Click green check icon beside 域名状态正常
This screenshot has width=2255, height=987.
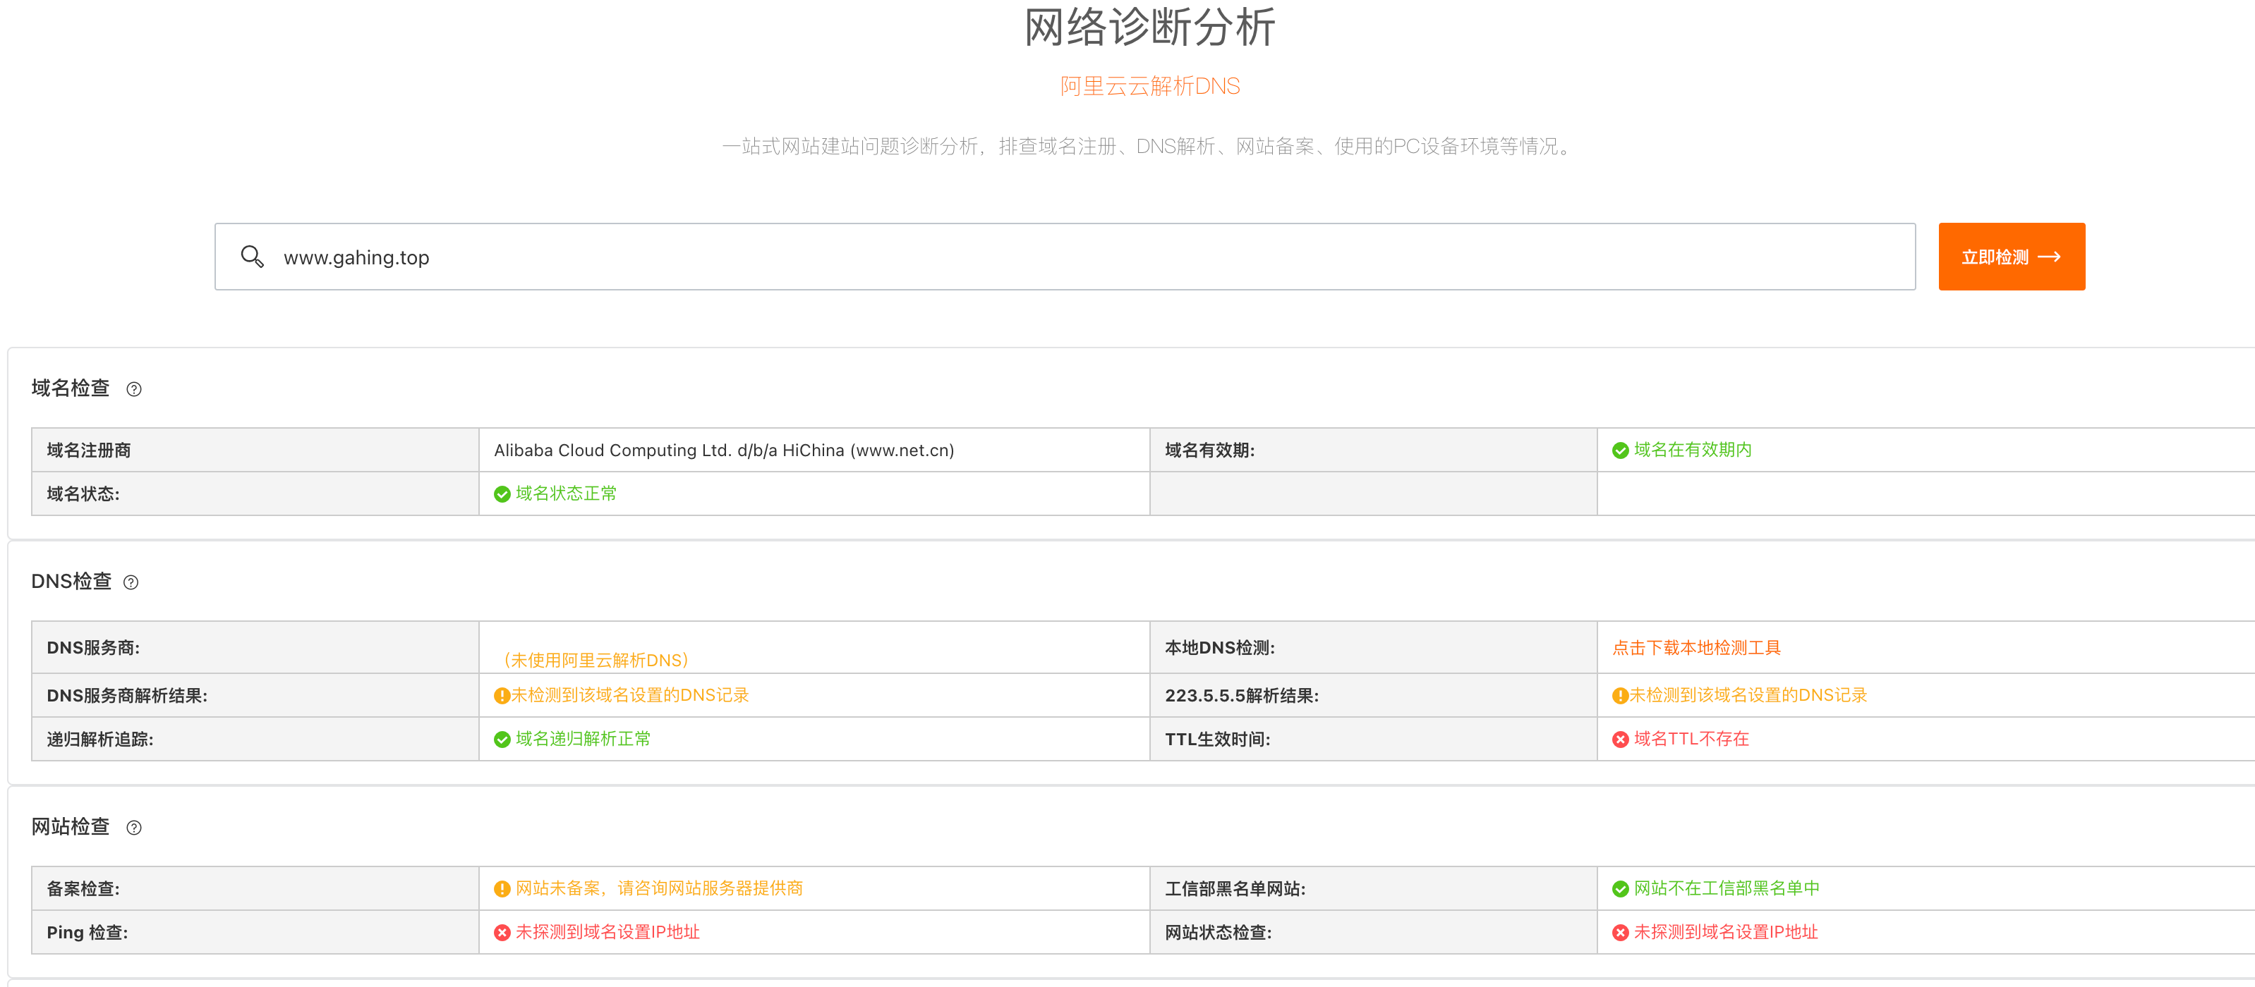pyautogui.click(x=502, y=494)
